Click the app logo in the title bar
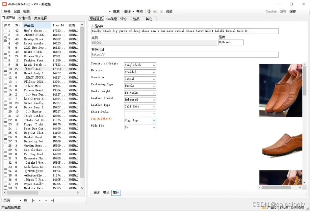The width and height of the screenshot is (310, 211). pos(4,4)
